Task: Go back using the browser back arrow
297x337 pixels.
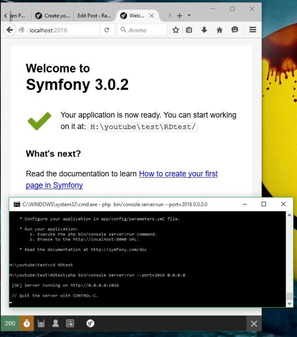Action: coord(10,30)
